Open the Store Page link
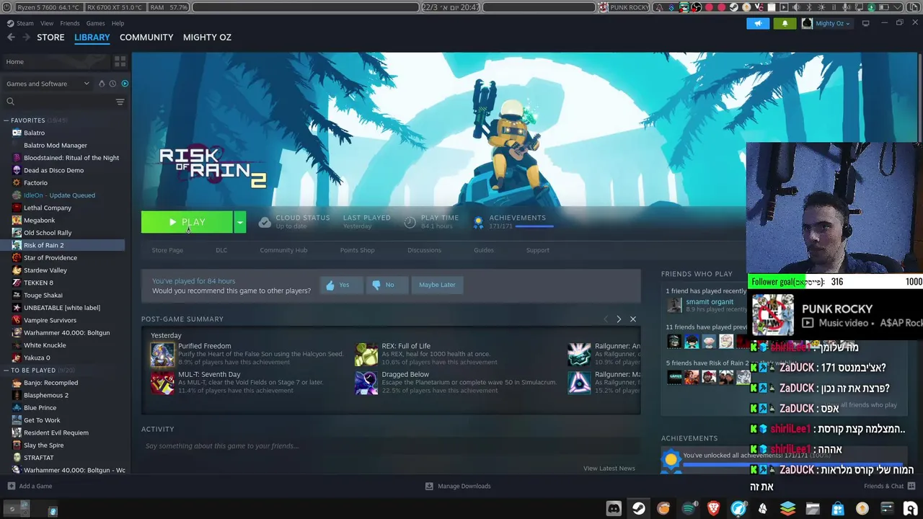The width and height of the screenshot is (923, 519). [167, 250]
